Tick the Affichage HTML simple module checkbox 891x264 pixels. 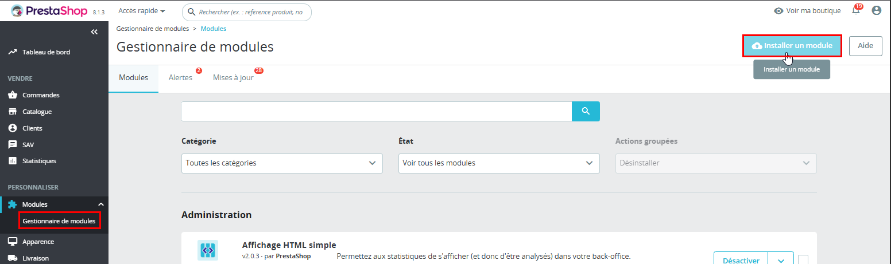[x=803, y=260]
